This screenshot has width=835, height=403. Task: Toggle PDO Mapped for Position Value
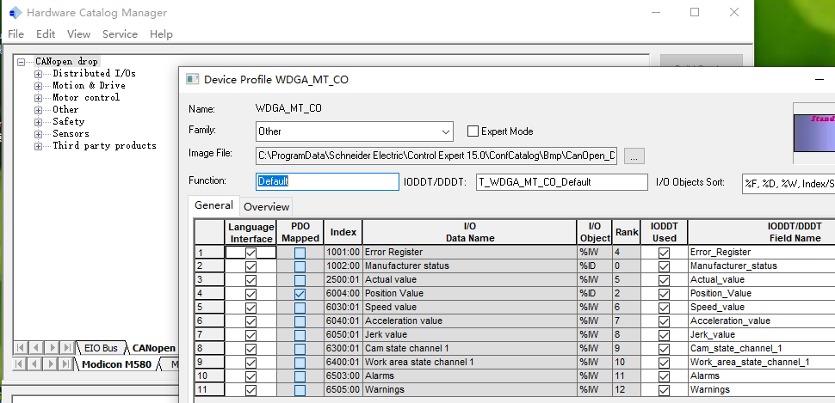[x=300, y=294]
